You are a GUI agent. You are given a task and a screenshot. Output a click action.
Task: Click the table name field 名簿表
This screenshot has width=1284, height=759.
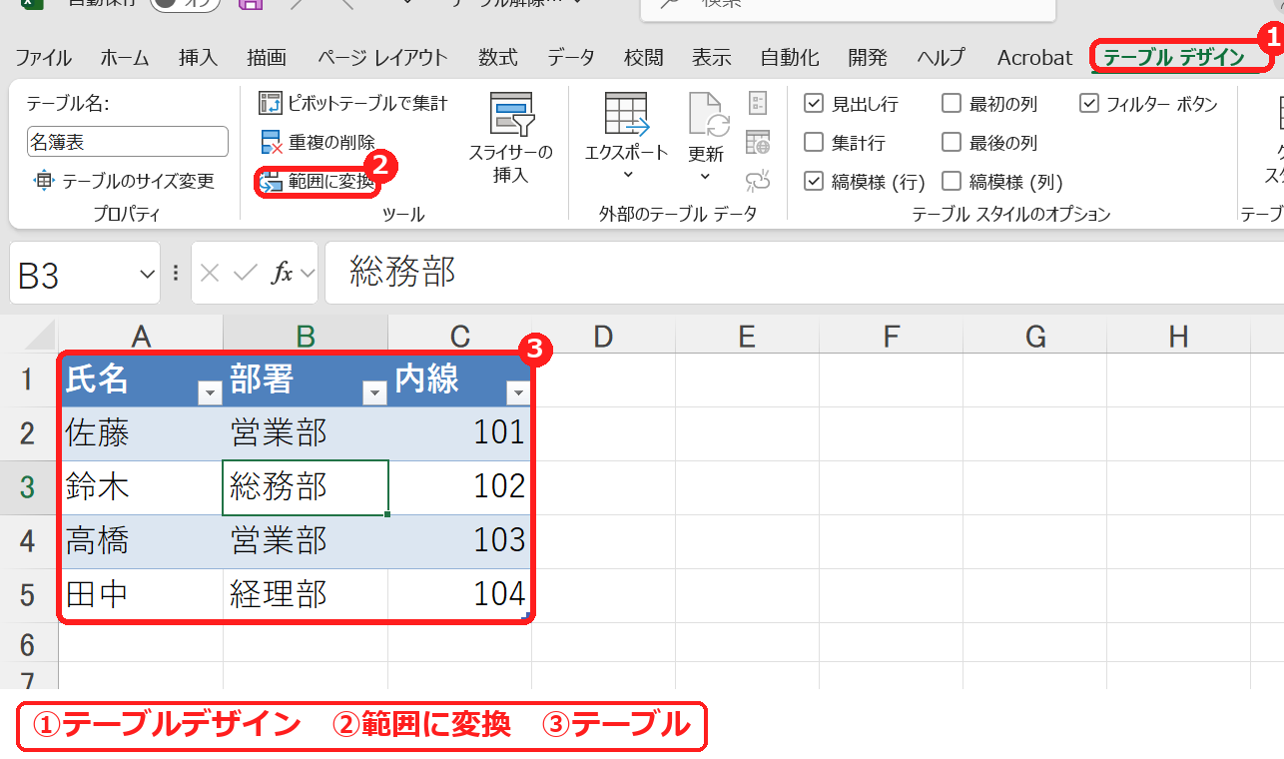point(128,142)
